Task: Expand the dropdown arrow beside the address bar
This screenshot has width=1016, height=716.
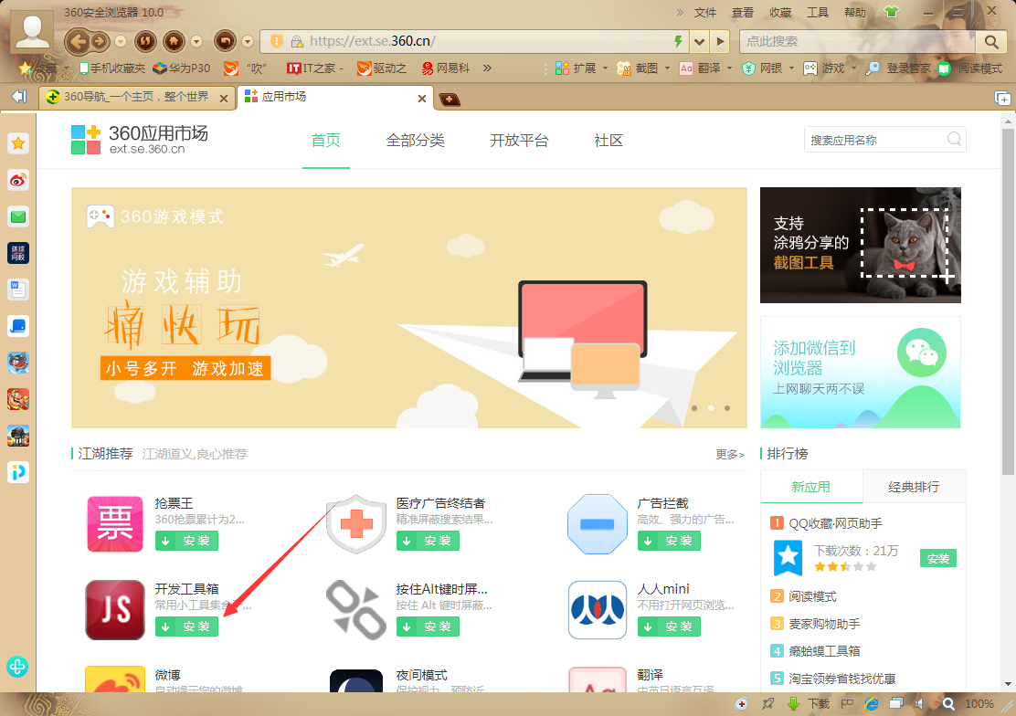Action: (x=699, y=41)
